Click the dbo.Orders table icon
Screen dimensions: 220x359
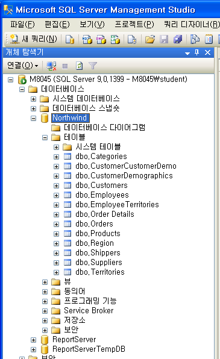click(x=68, y=224)
